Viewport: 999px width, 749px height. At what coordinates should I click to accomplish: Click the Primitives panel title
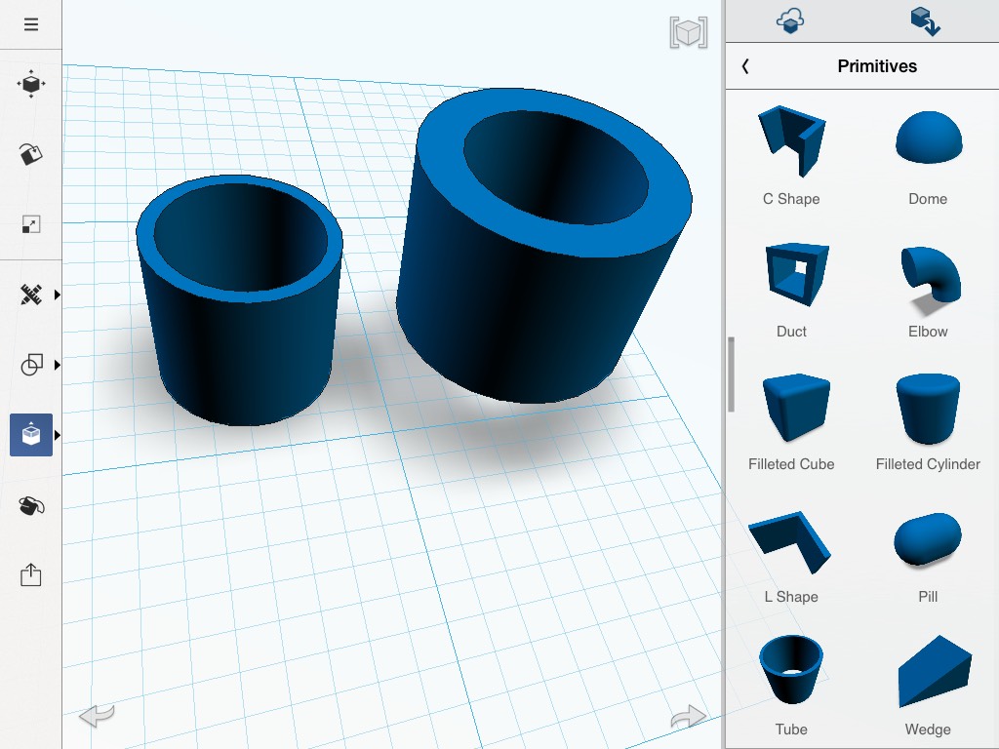(877, 65)
